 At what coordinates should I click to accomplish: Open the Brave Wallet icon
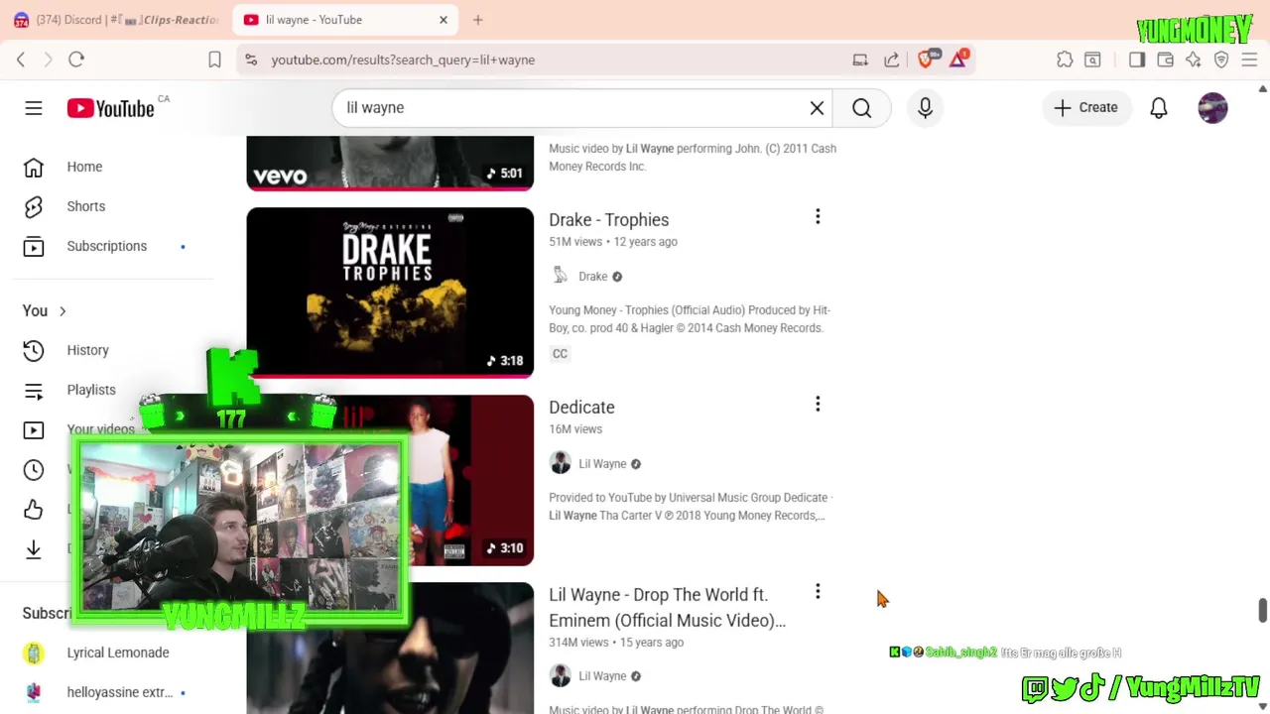click(1166, 60)
